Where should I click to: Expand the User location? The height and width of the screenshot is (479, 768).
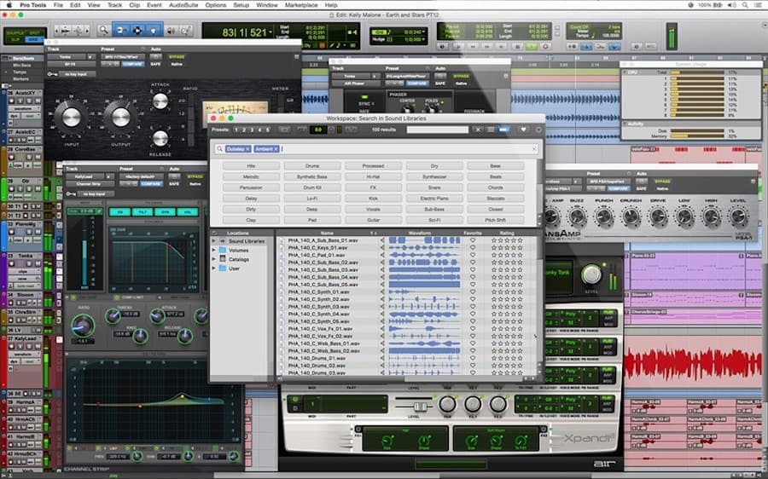point(213,268)
